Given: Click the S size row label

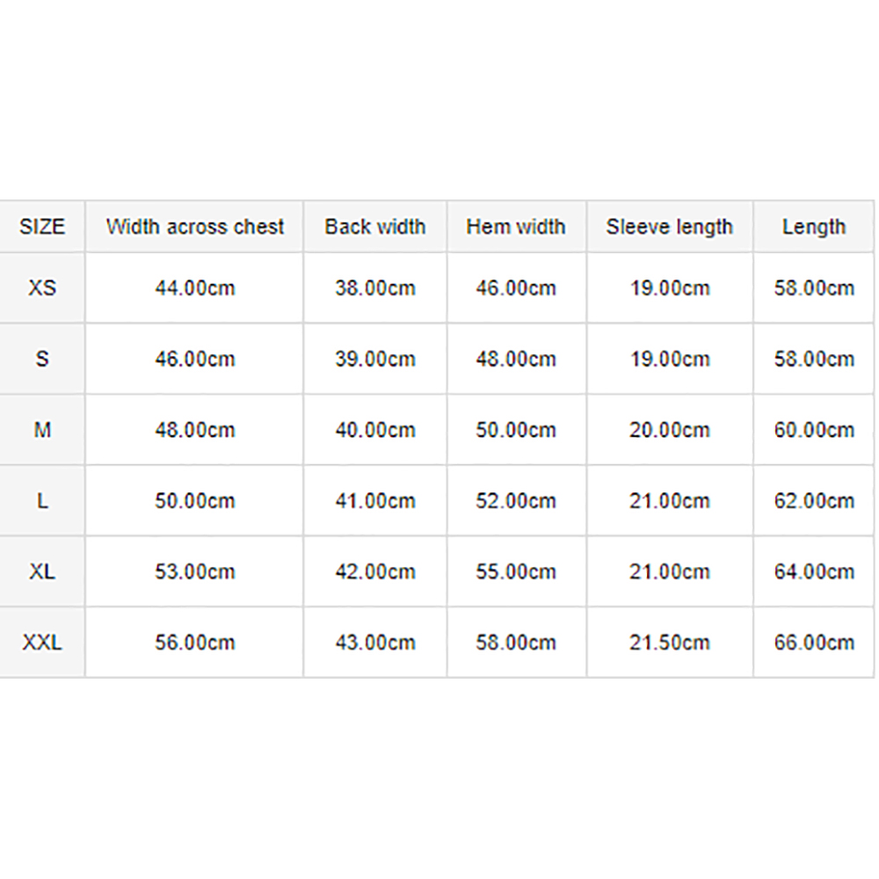Looking at the screenshot, I should (42, 359).
